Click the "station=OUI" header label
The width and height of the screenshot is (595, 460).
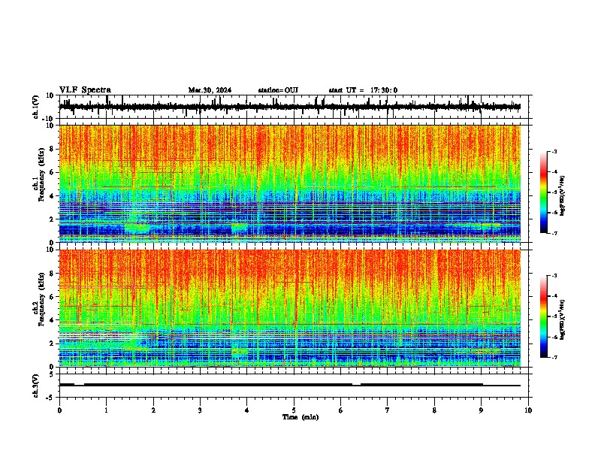278,90
